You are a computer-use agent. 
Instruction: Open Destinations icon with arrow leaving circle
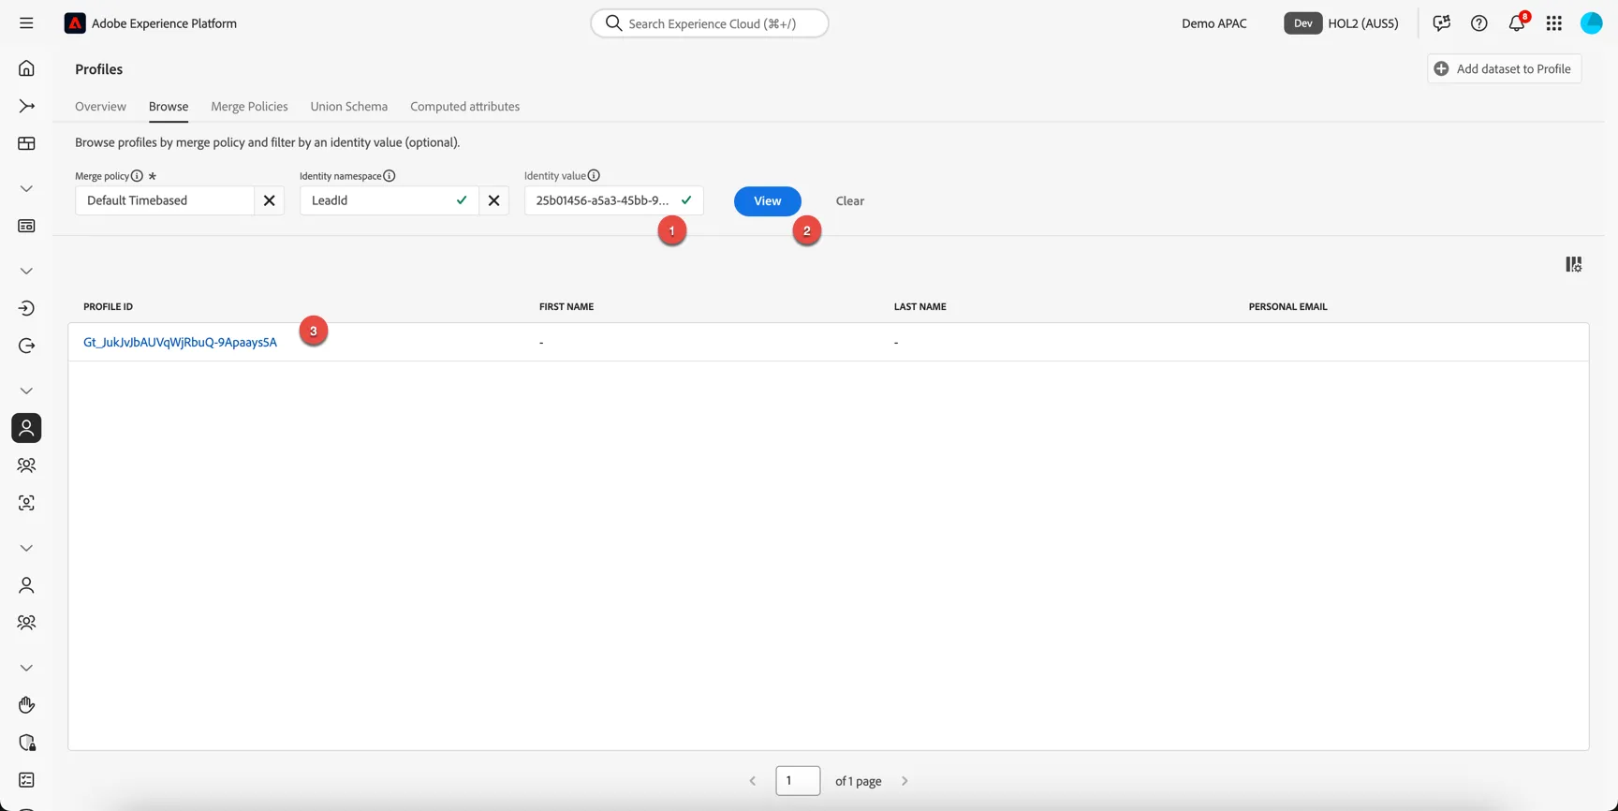coord(26,346)
